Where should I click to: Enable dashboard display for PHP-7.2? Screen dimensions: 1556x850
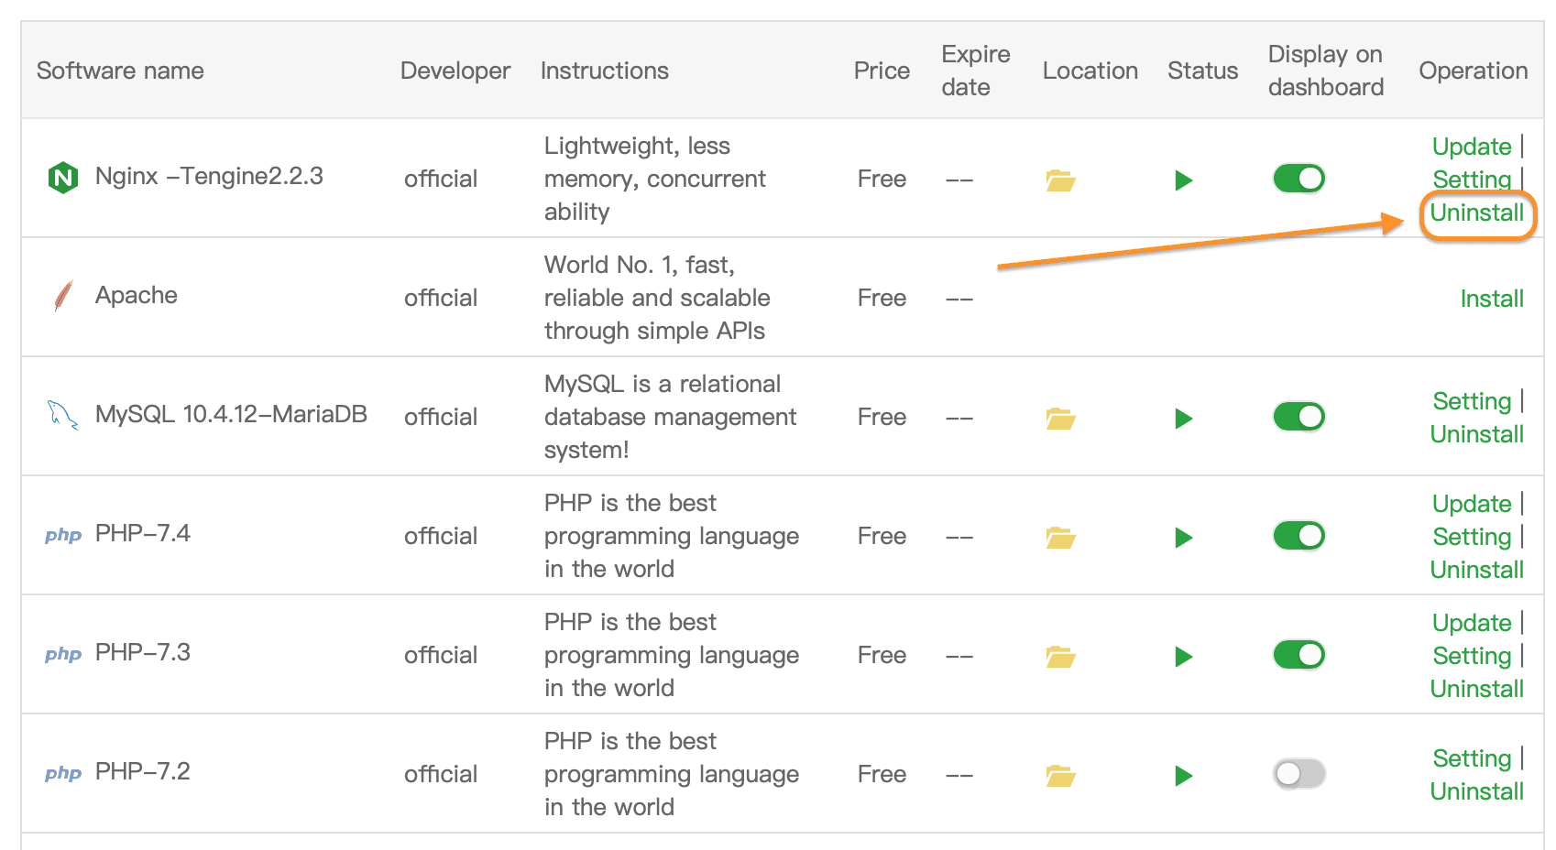click(x=1298, y=774)
